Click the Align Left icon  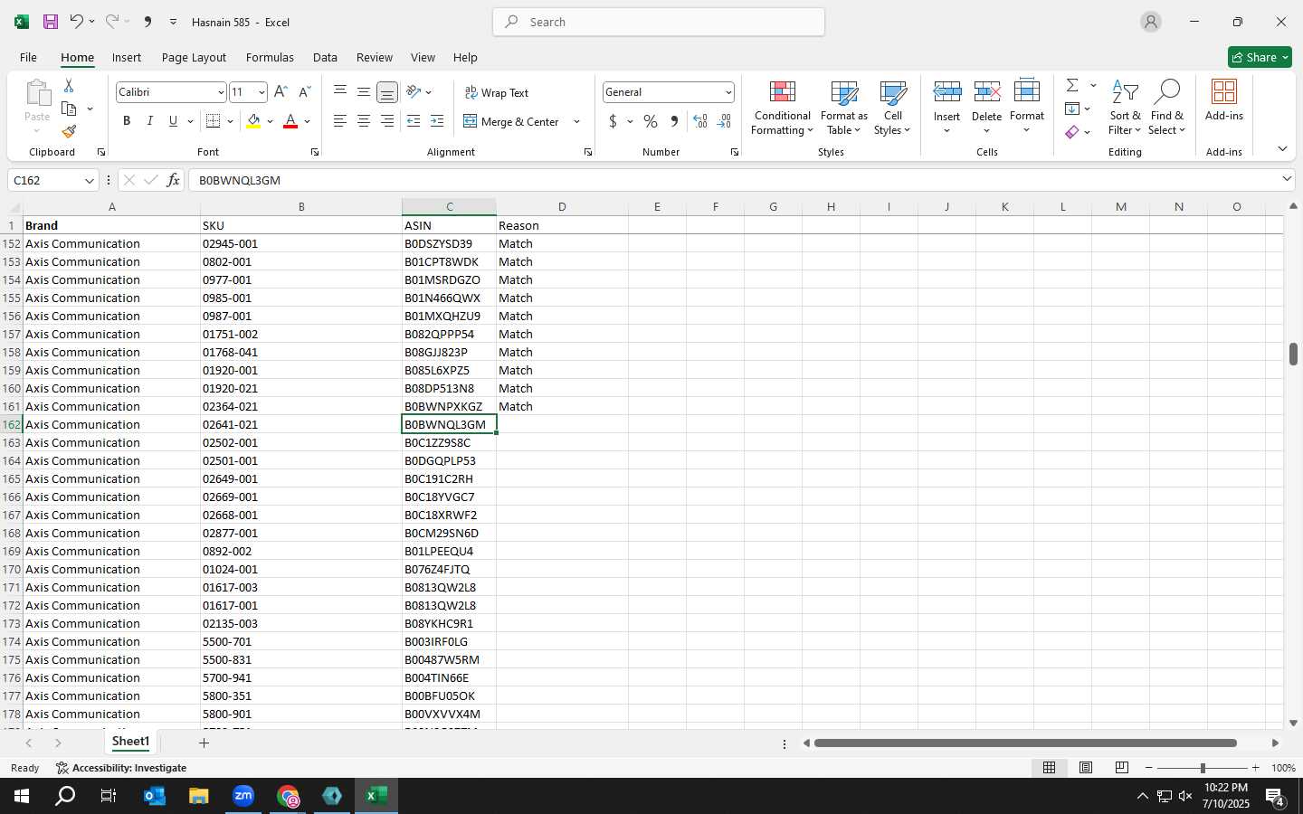pos(340,121)
